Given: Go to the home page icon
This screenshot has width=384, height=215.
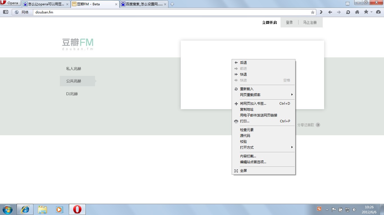Looking at the screenshot, I should [357, 12].
